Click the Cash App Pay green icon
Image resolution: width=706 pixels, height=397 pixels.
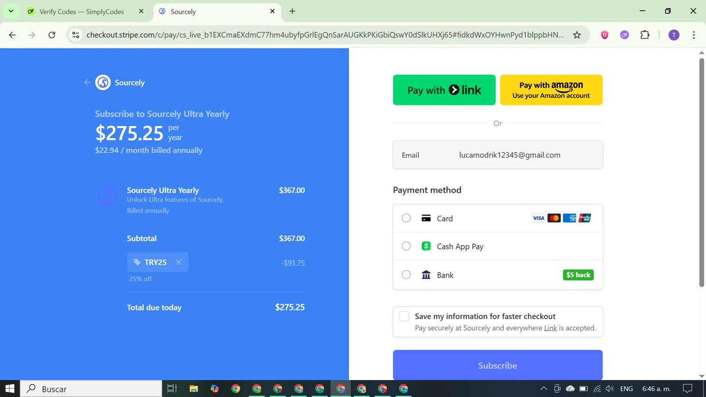pyautogui.click(x=426, y=246)
